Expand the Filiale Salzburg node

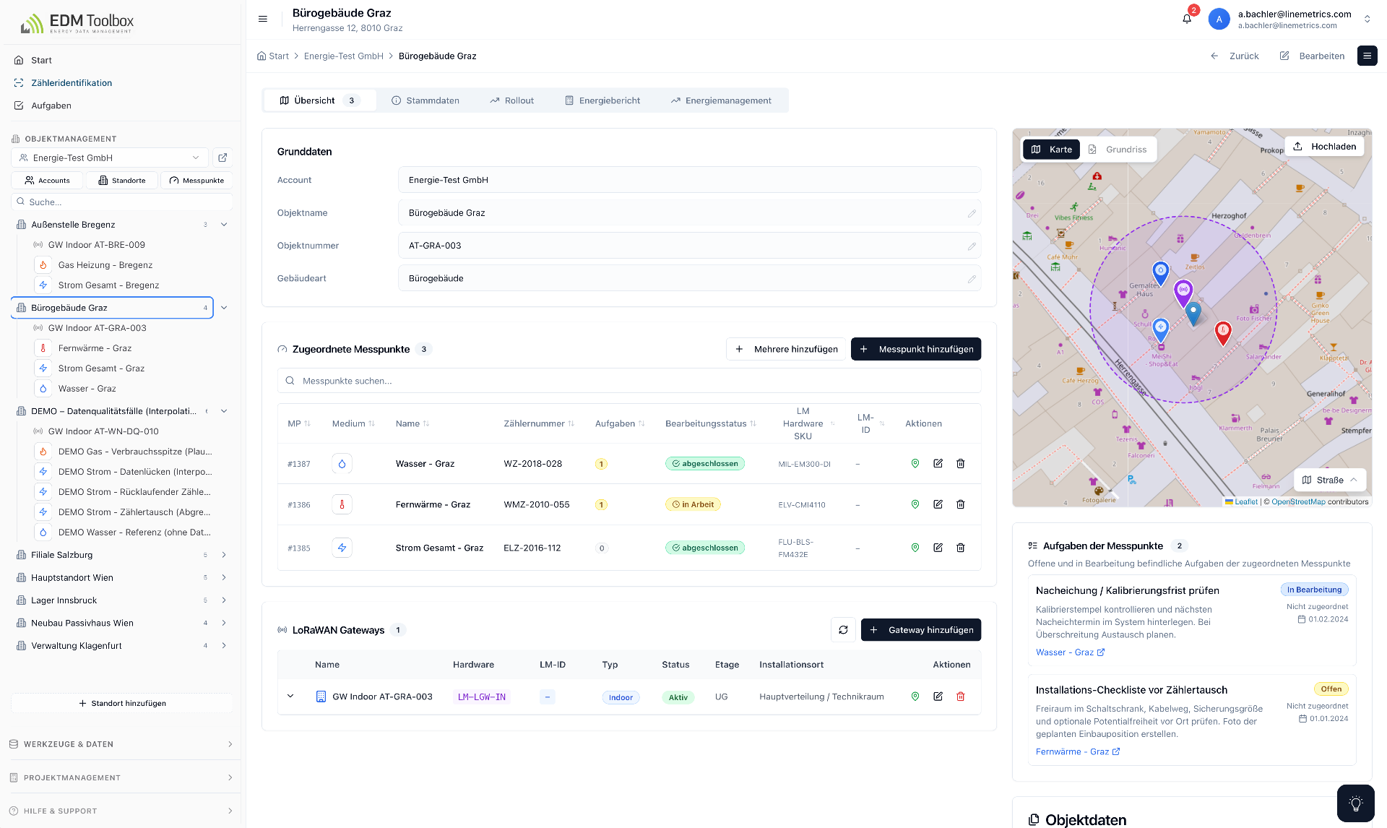224,555
